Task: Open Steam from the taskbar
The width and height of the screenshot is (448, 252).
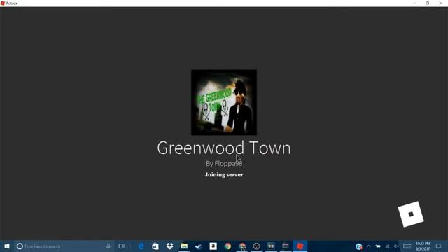Action: coord(199,246)
